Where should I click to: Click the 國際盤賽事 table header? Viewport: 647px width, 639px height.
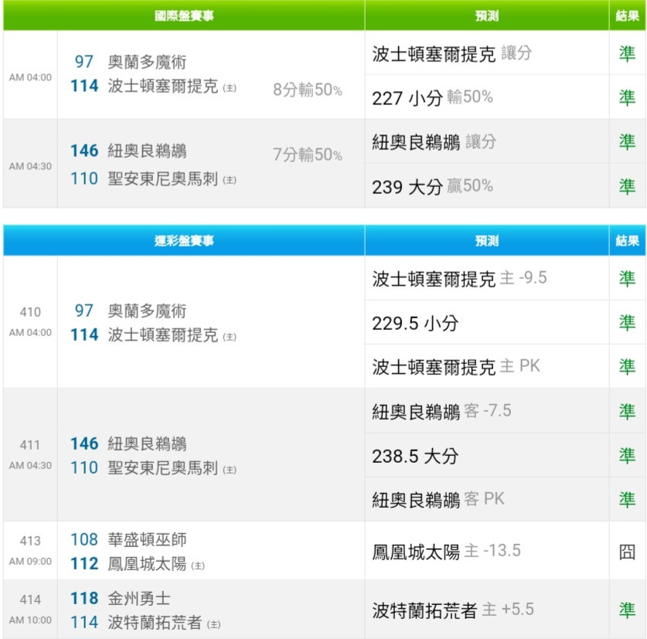tap(184, 15)
